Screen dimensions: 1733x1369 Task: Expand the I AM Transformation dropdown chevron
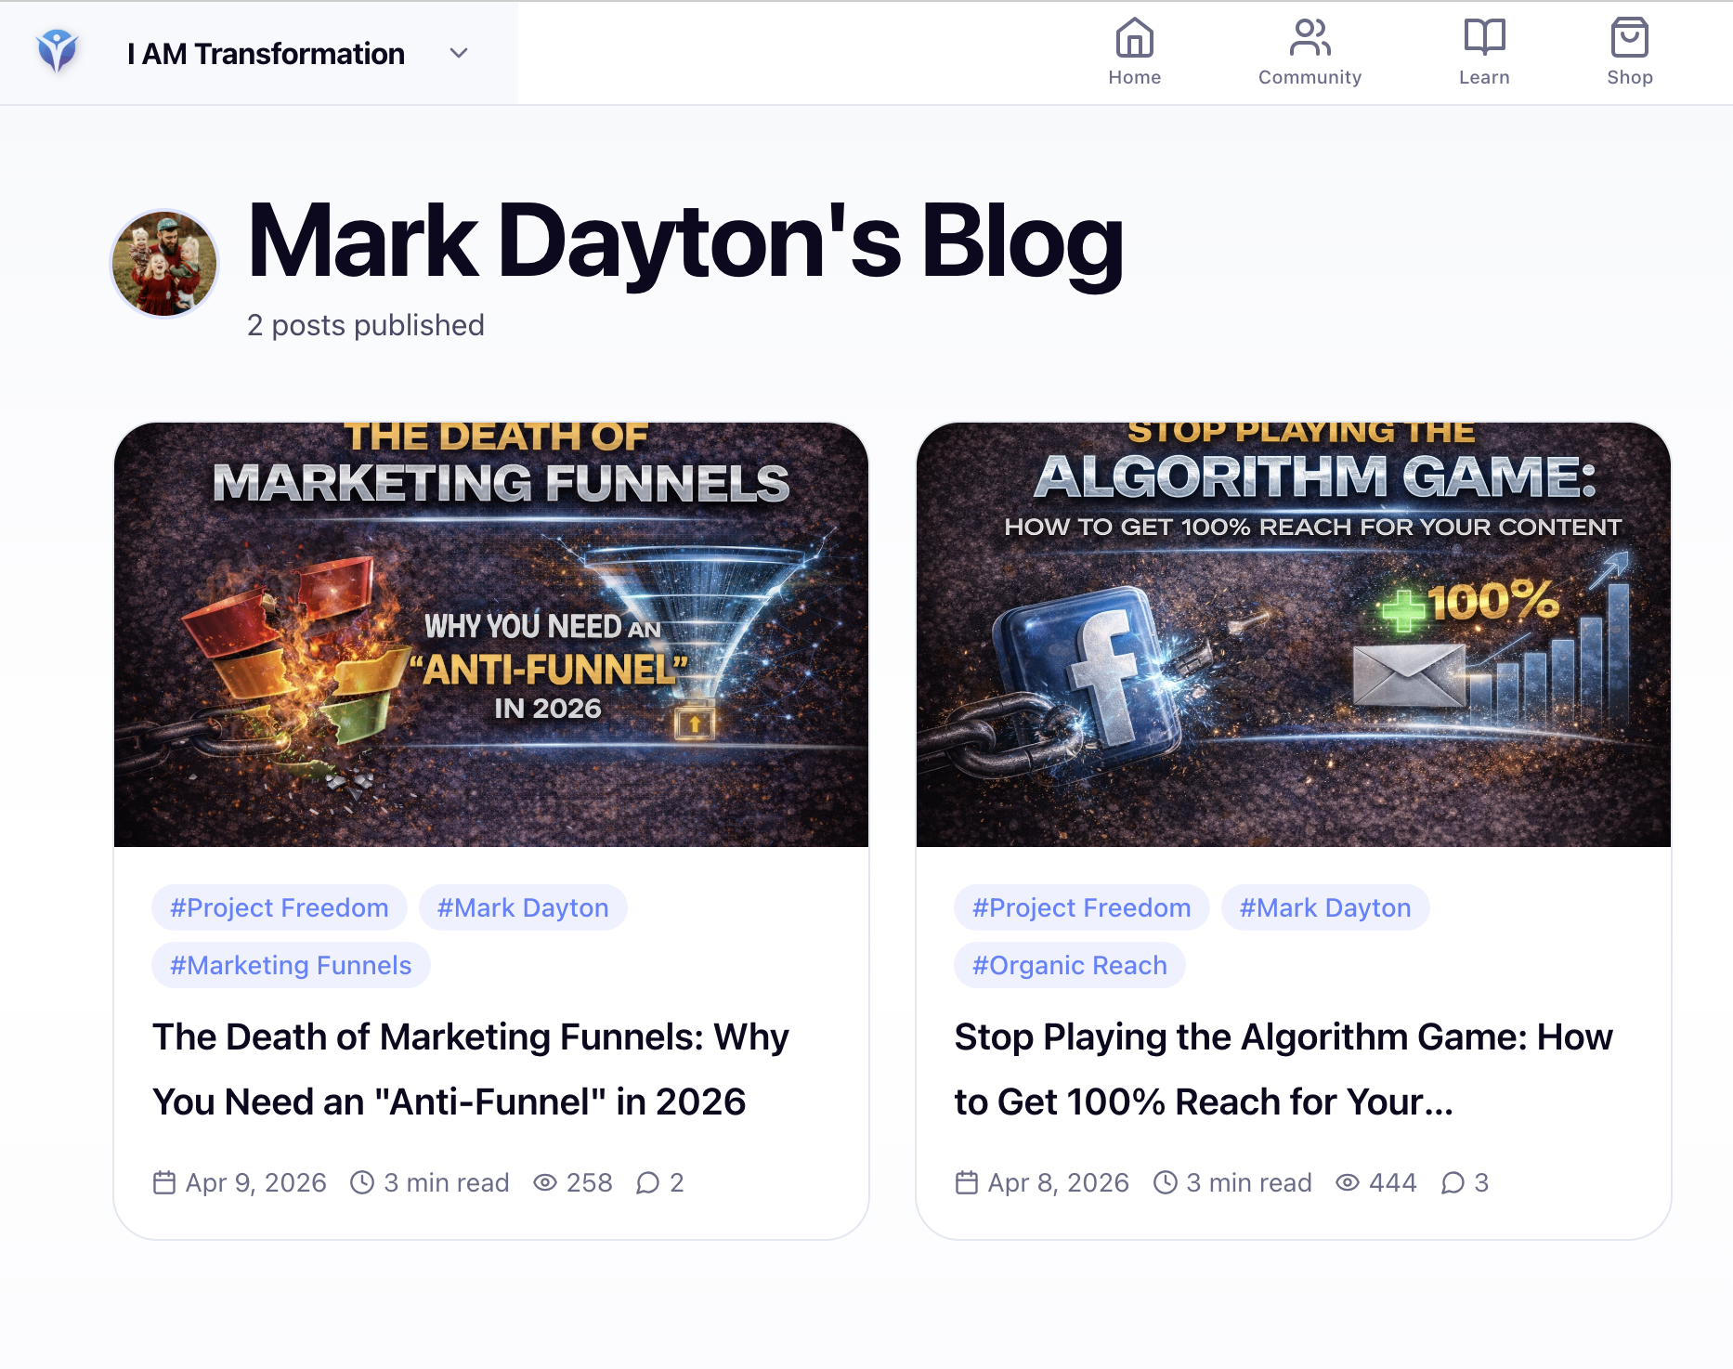click(459, 53)
